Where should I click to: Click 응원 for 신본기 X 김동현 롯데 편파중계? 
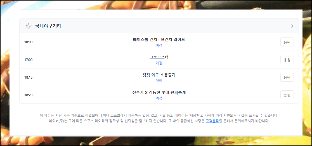tap(287, 95)
